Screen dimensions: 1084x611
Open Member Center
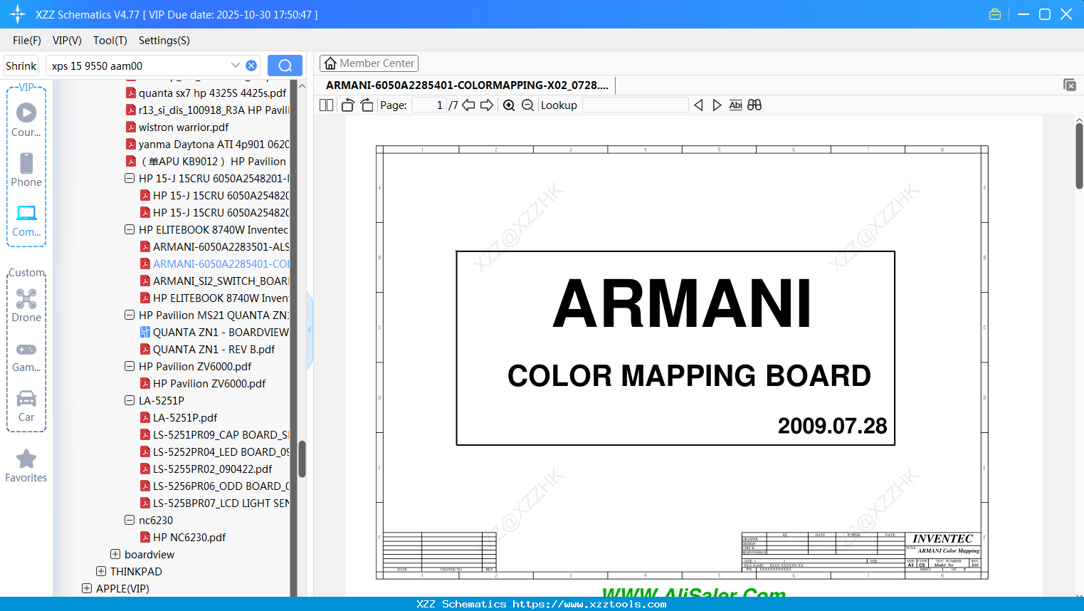click(369, 63)
